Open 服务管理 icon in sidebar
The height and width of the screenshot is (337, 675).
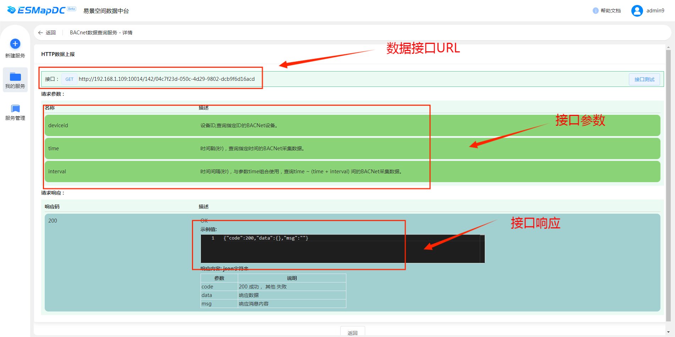(15, 108)
